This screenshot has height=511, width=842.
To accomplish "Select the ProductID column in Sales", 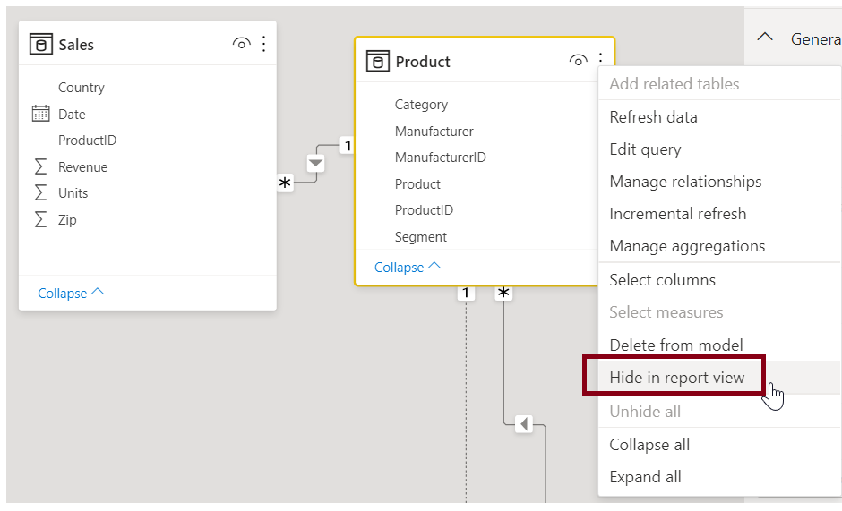I will [87, 141].
